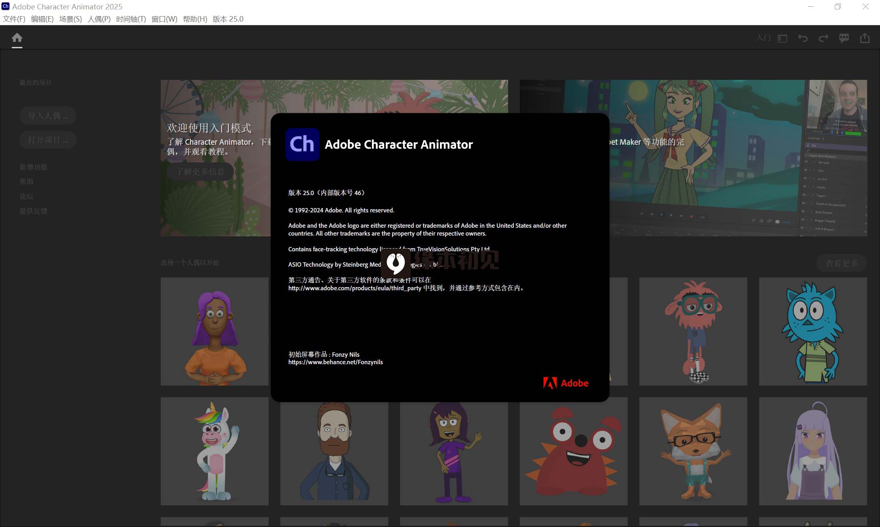880x527 pixels.
Task: Click the 导入人偶 button in sidebar
Action: coord(48,115)
